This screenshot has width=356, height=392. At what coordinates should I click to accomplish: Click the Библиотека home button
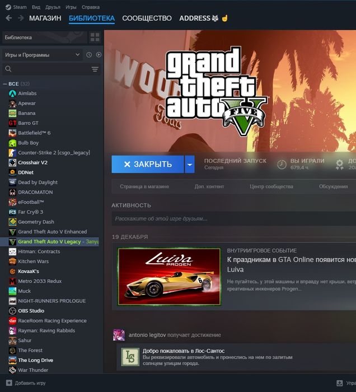coord(45,38)
